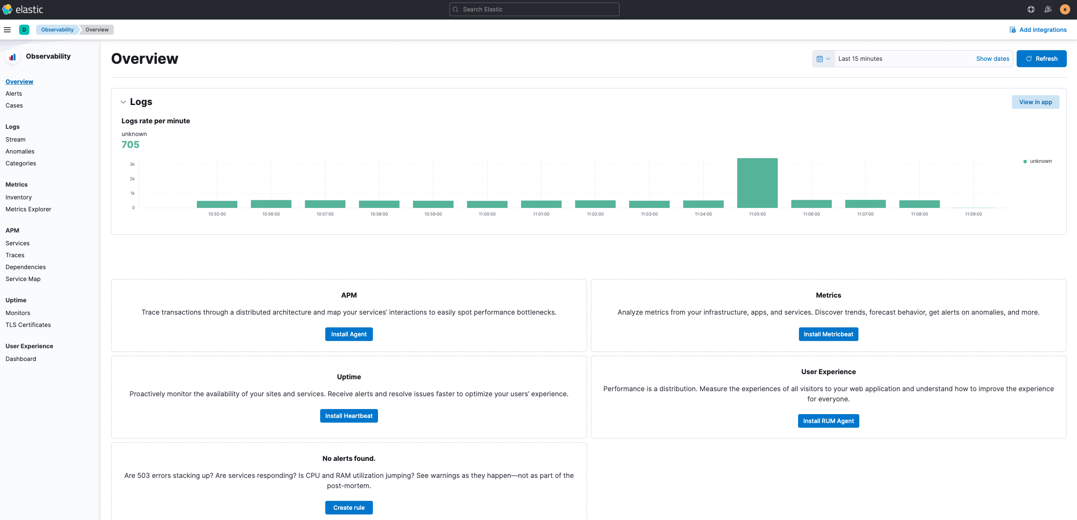Click the unknown legend dot in chart
Image resolution: width=1077 pixels, height=520 pixels.
pyautogui.click(x=1025, y=161)
